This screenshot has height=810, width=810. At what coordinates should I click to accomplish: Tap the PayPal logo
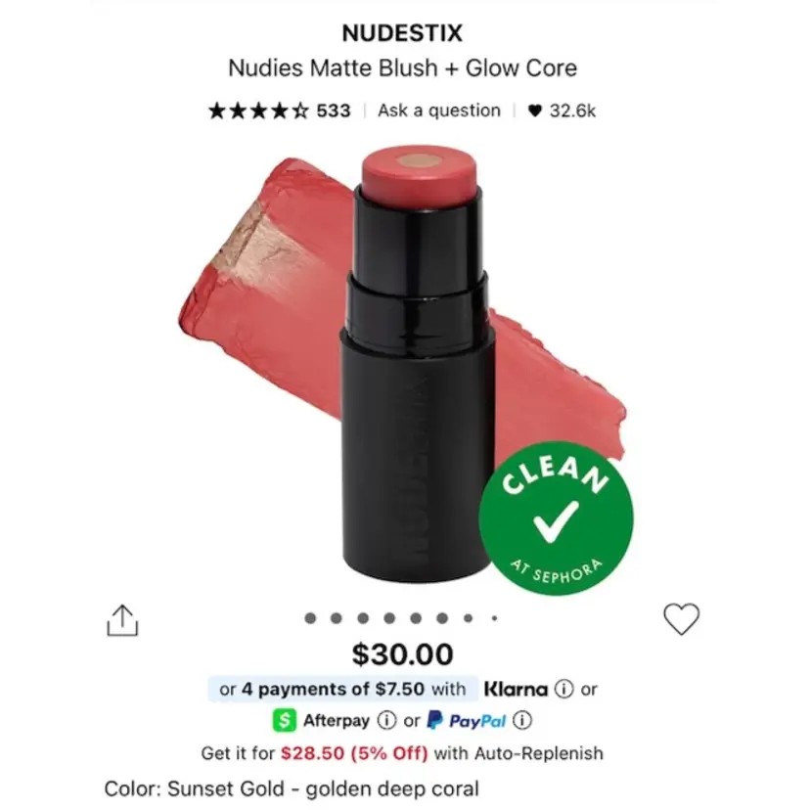[x=467, y=720]
